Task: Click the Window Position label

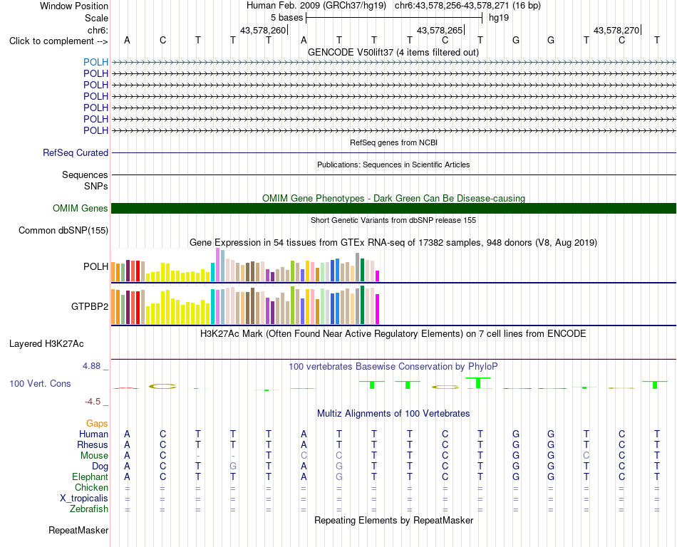Action: [x=74, y=6]
